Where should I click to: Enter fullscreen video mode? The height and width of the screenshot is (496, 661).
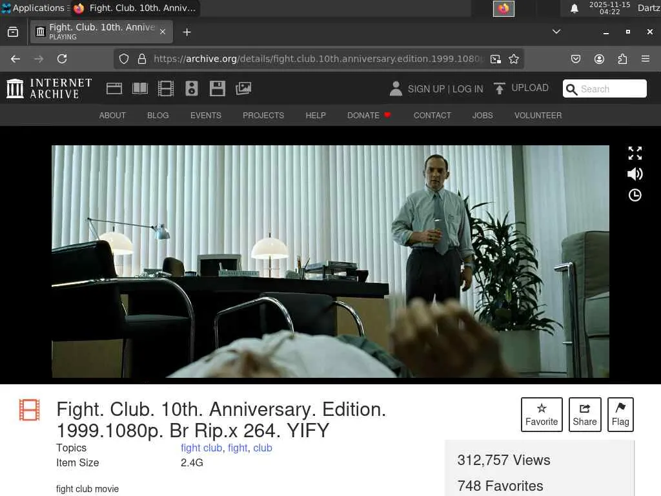tap(635, 153)
